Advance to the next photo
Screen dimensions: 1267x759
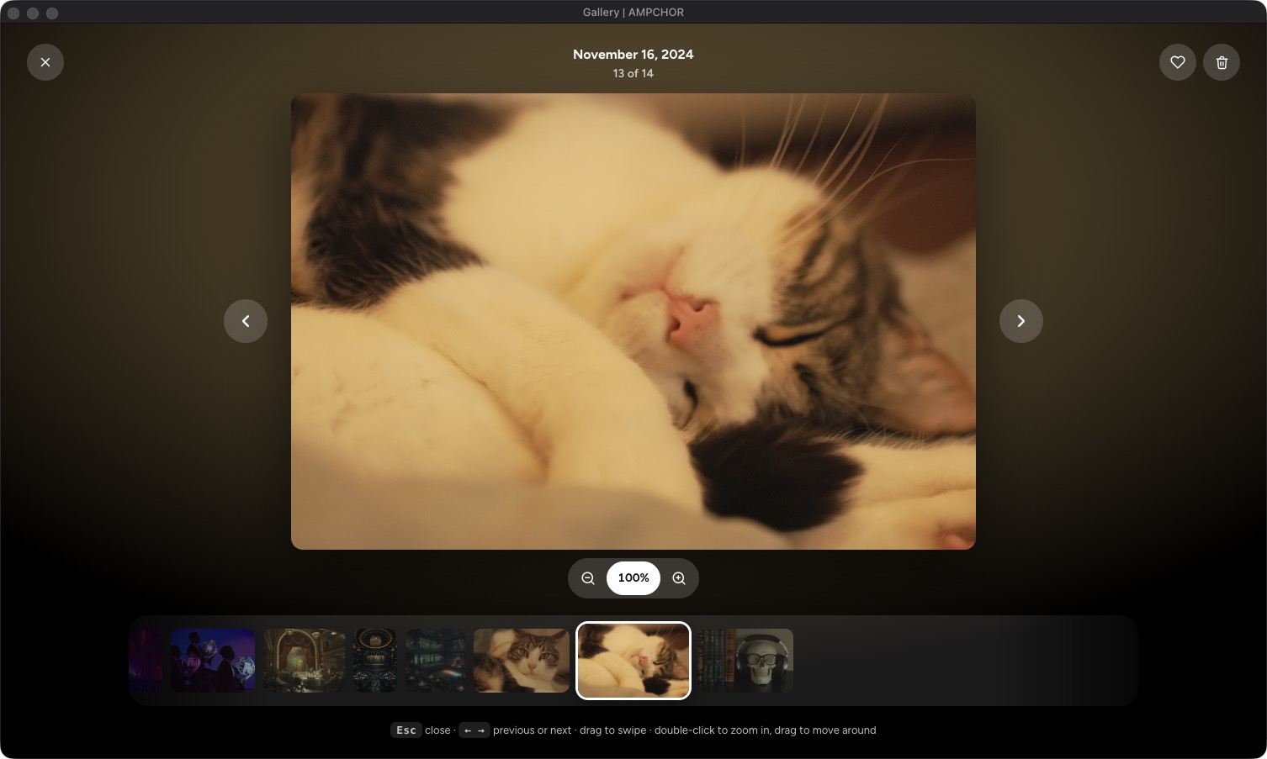coord(1021,321)
